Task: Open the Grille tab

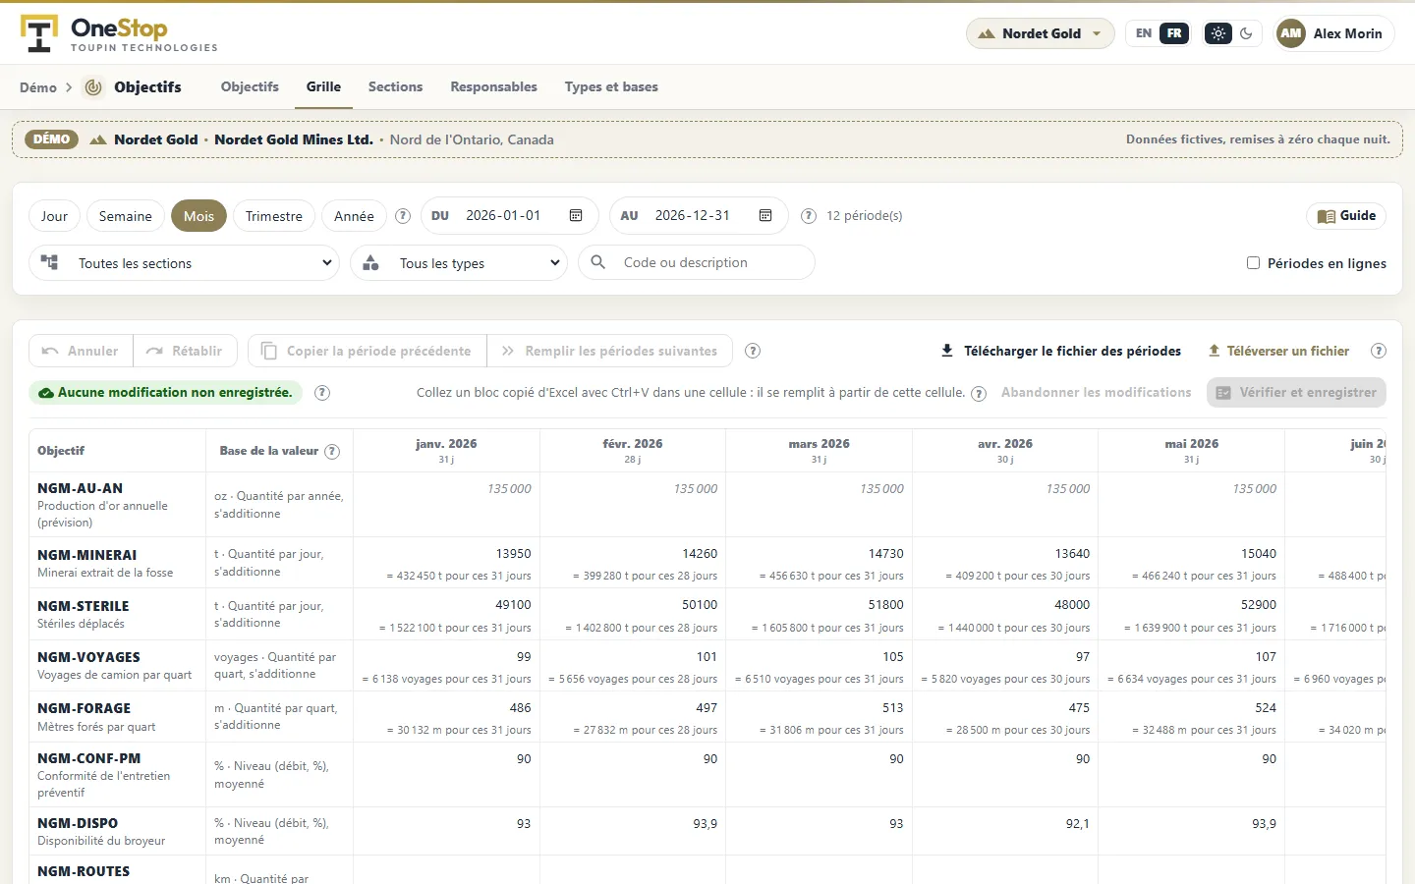Action: 323,87
